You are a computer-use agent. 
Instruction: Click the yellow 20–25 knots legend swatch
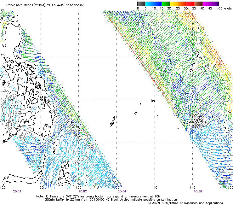coord(174,4)
